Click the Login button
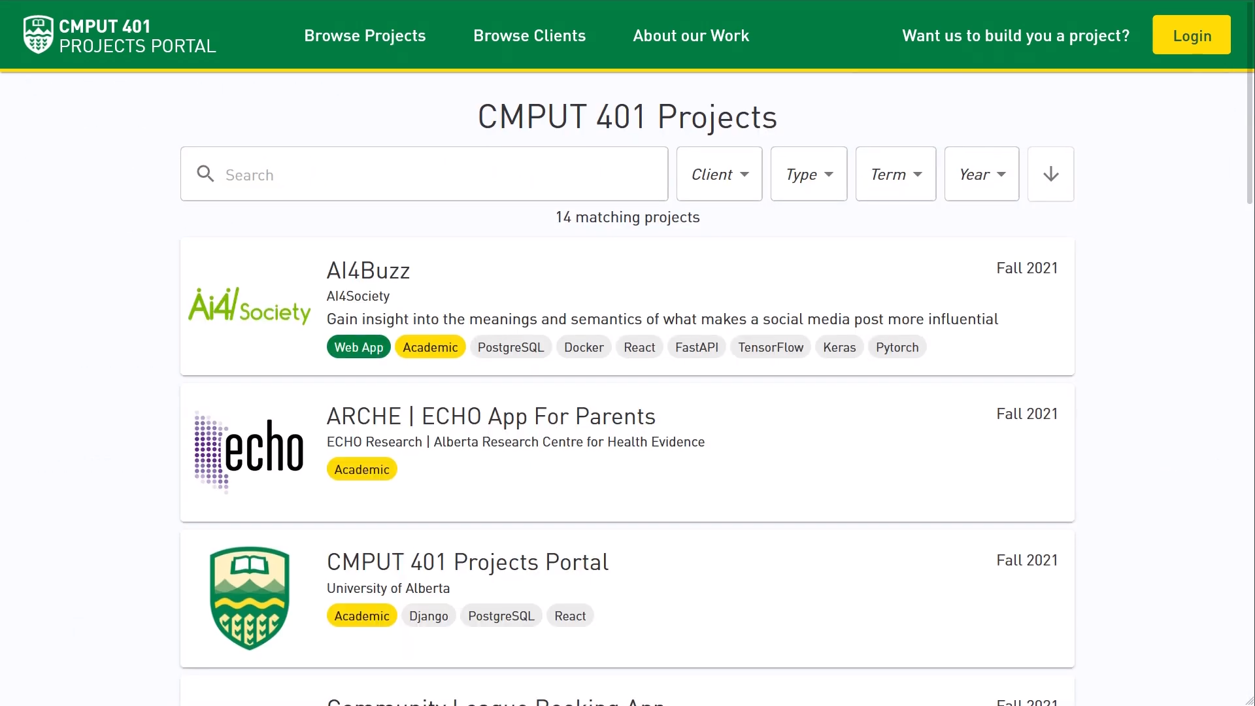The image size is (1255, 706). 1191,35
